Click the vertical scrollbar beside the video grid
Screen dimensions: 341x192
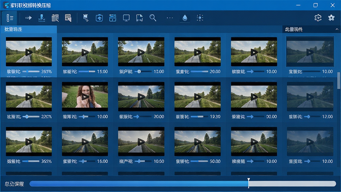(x=339, y=81)
